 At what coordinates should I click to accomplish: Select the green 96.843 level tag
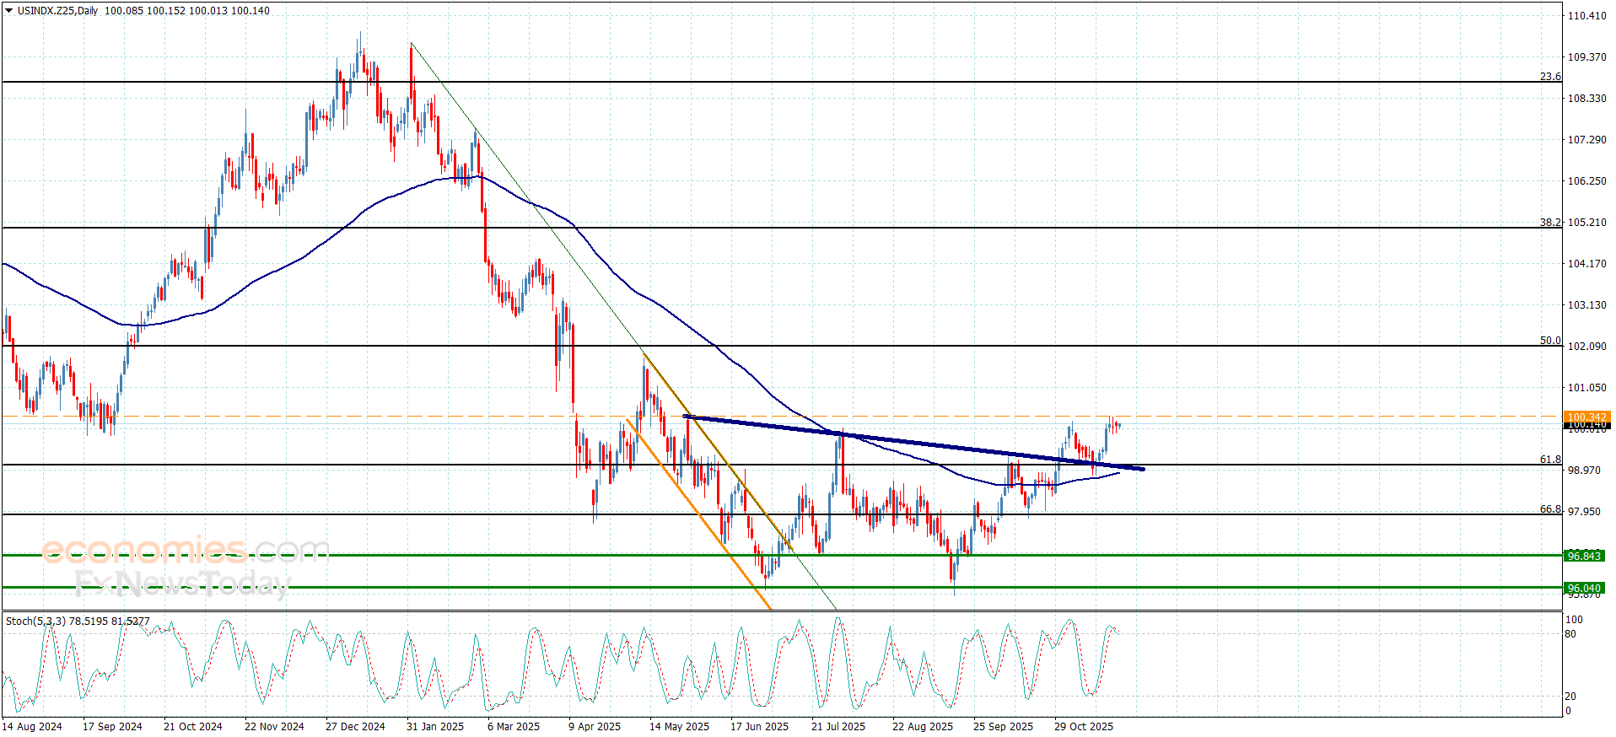pos(1584,556)
